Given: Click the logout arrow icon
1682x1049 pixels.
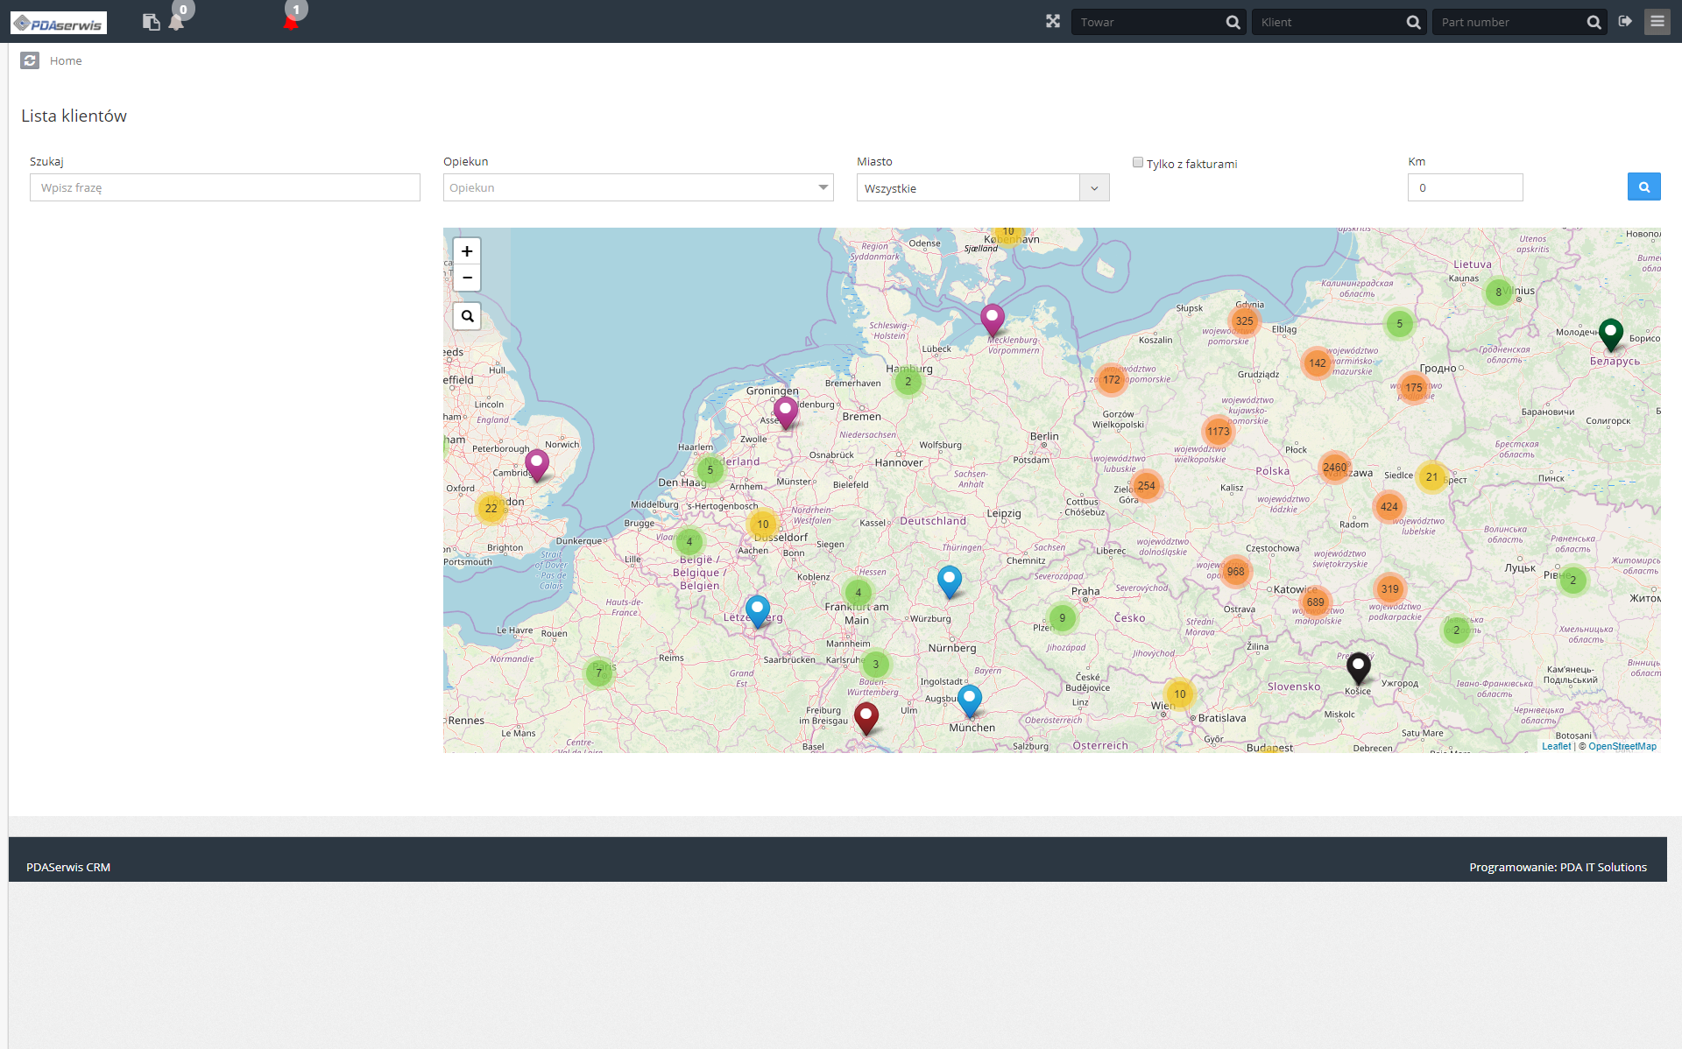Looking at the screenshot, I should [x=1625, y=21].
